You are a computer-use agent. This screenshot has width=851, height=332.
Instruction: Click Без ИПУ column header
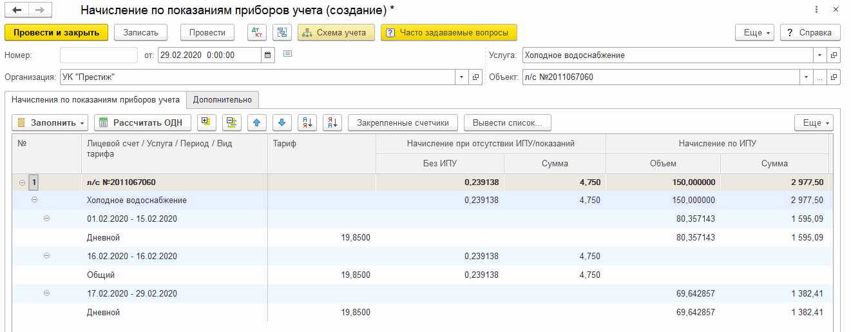coord(440,163)
